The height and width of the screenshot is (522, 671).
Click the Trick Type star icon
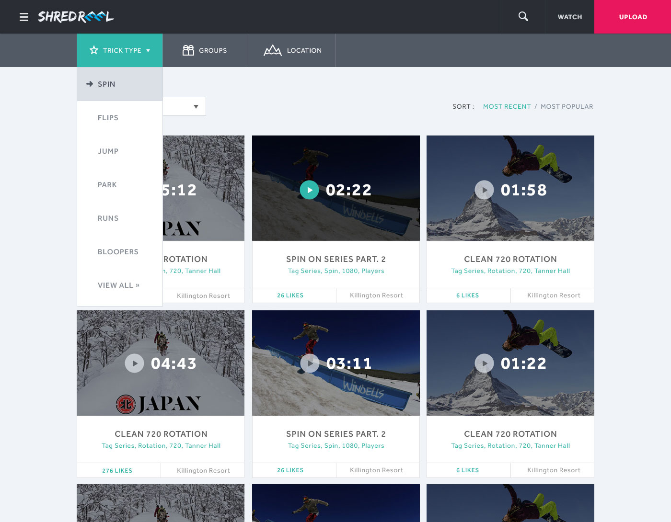click(x=94, y=50)
